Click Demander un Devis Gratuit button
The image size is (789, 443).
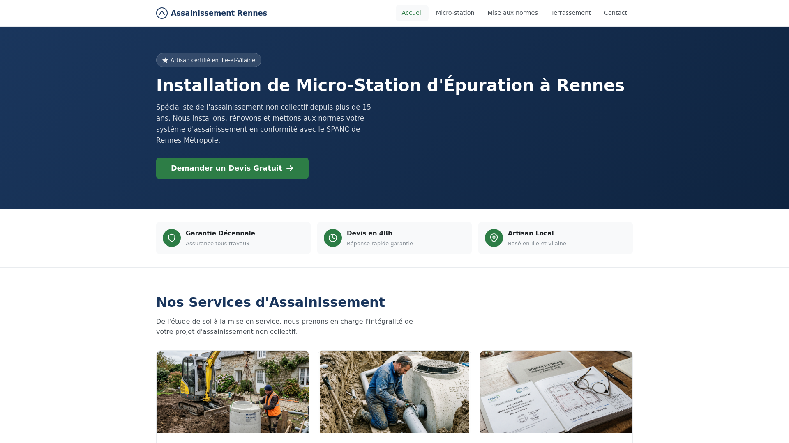coord(232,168)
